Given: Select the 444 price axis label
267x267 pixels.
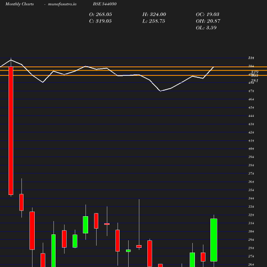Looking at the screenshot, I should click(251, 116).
